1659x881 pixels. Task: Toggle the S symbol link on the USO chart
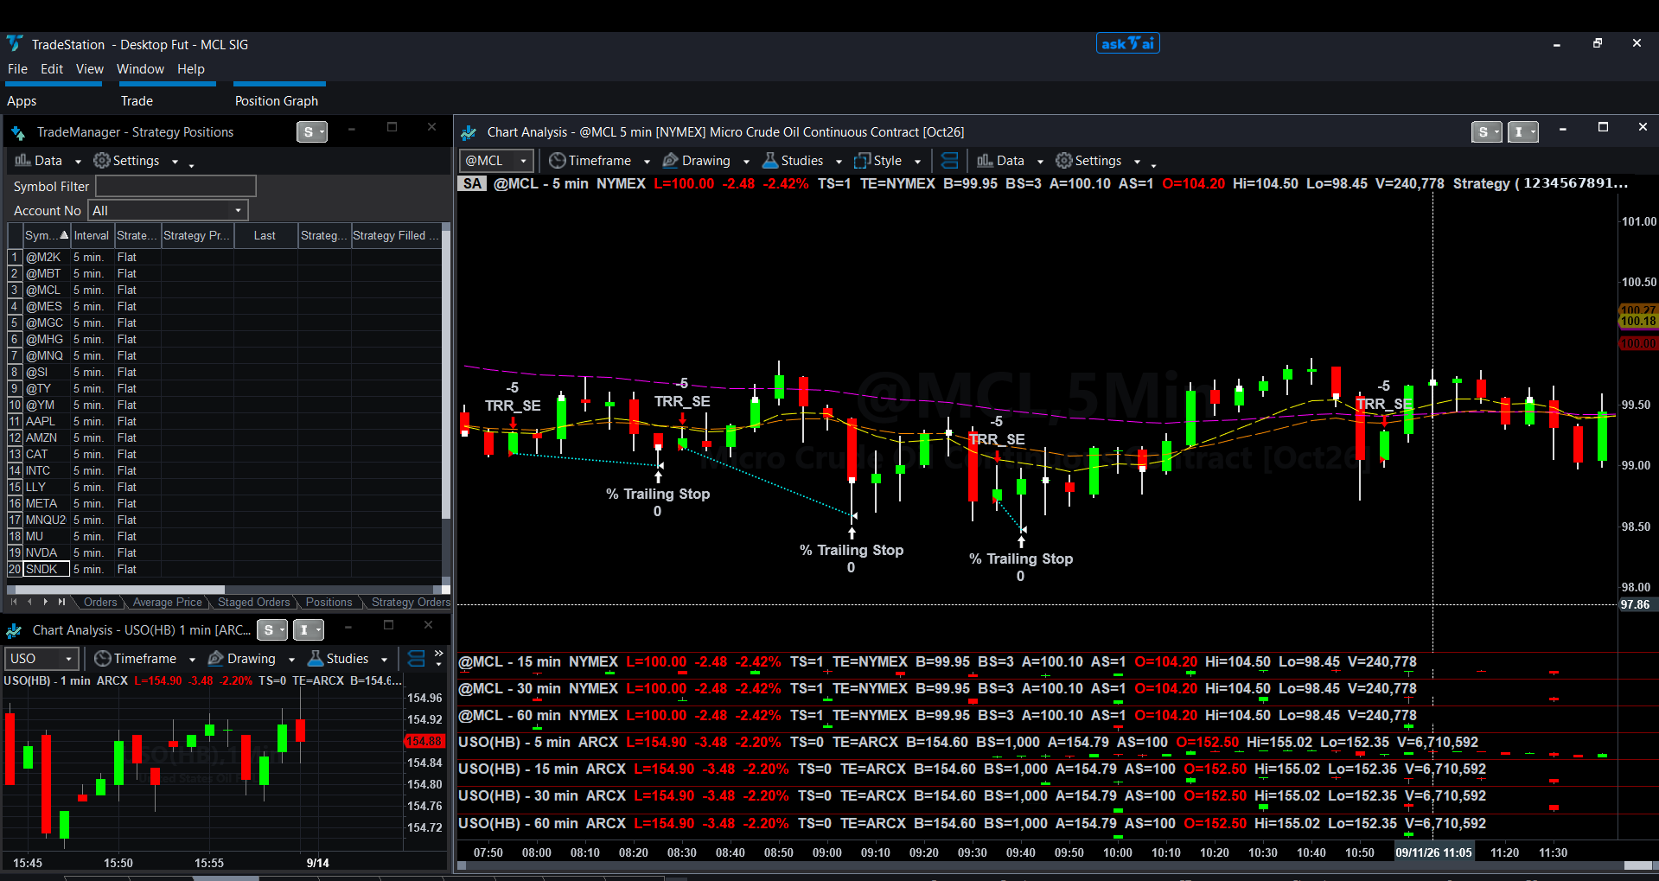(272, 630)
